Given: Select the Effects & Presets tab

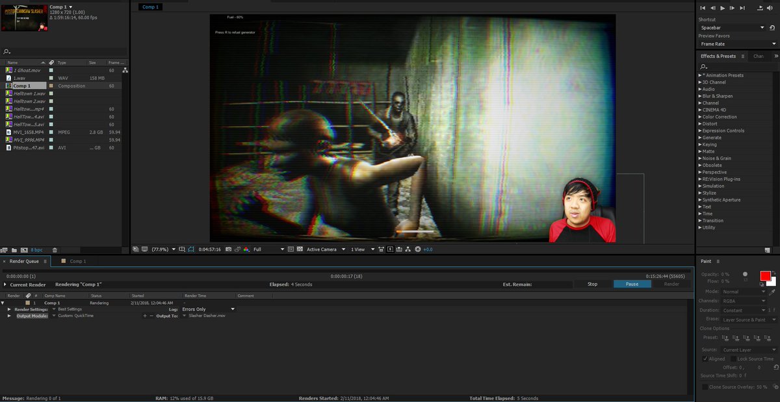Looking at the screenshot, I should tap(718, 57).
